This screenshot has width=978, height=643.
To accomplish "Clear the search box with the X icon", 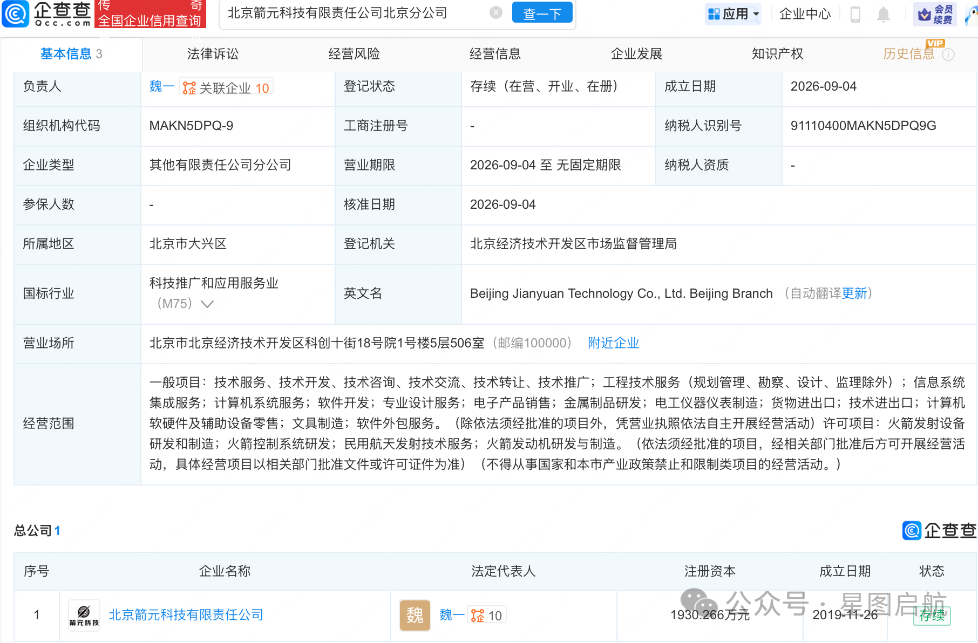I will [496, 13].
